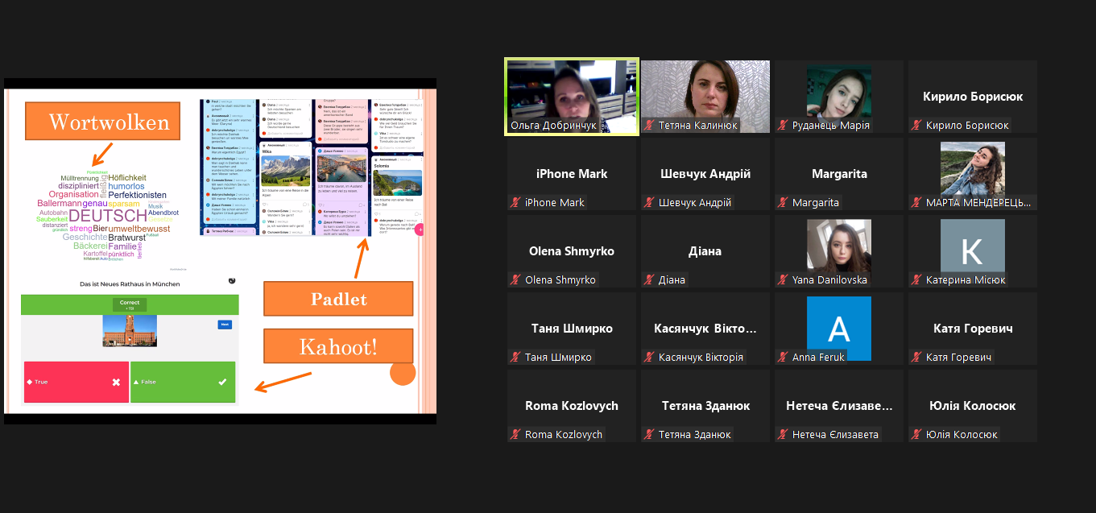1096x513 pixels.
Task: Click the muted mic icon beside Тетяна Калинюк
Action: click(649, 126)
